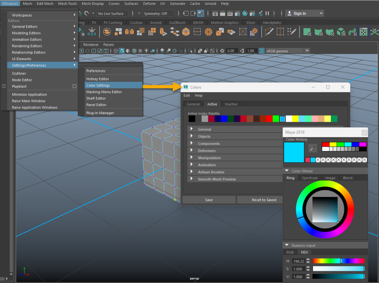Open the Renderer panel menu
This screenshot has width=379, height=283.
tap(91, 44)
